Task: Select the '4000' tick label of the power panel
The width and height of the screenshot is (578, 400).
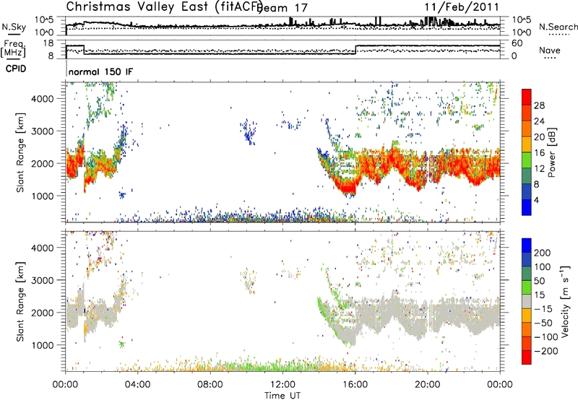Action: 43,99
